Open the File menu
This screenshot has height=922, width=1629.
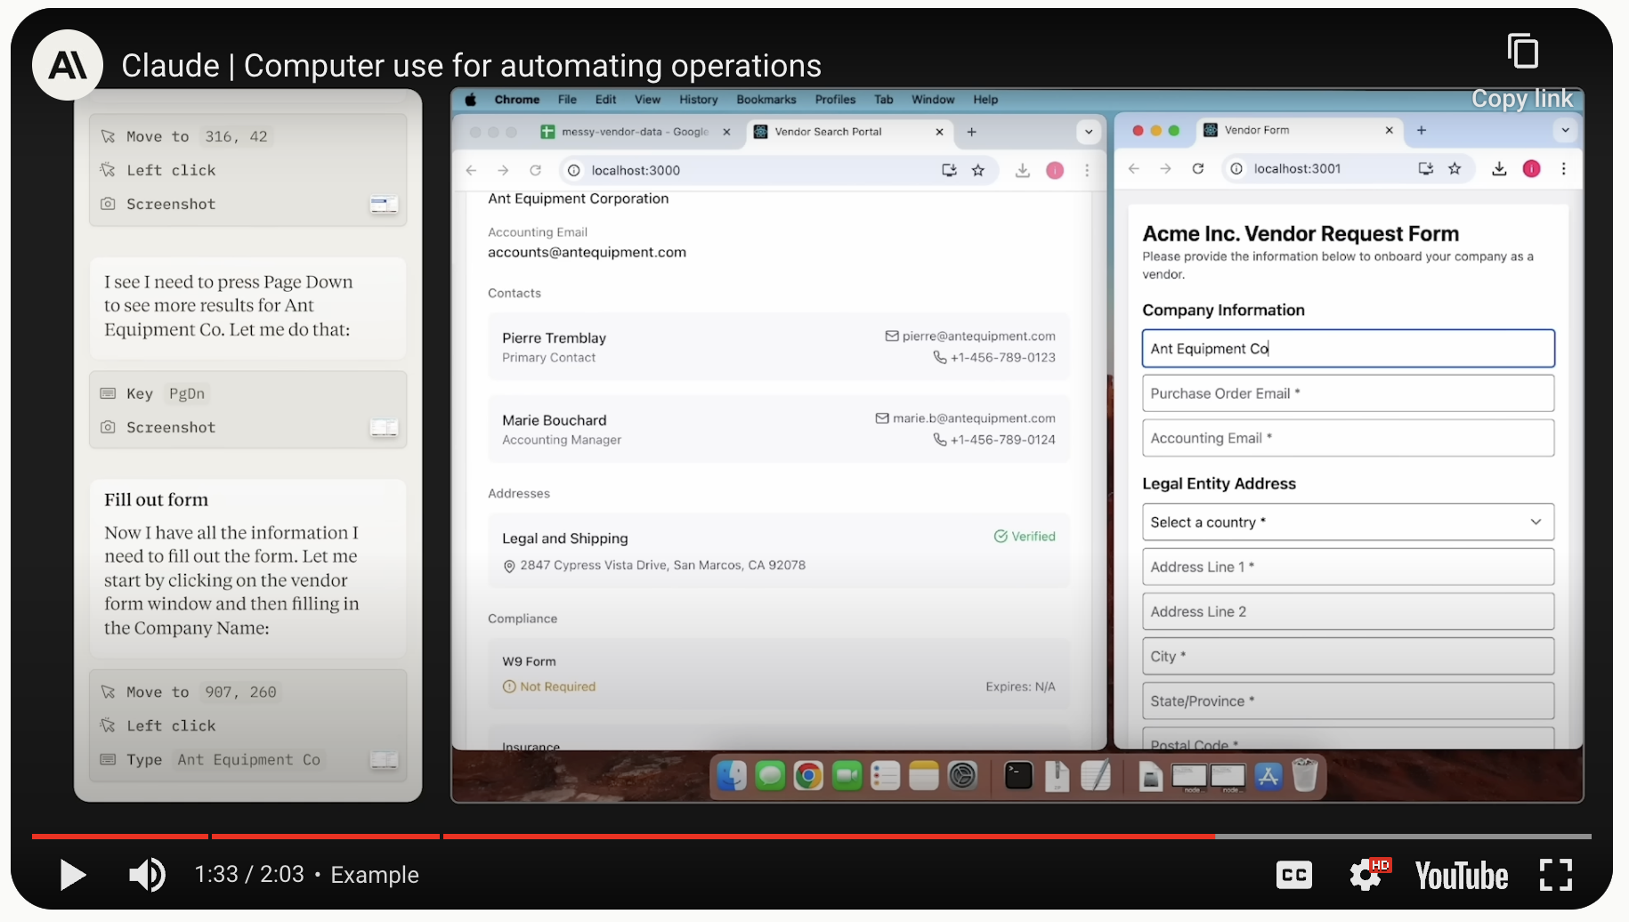567,100
